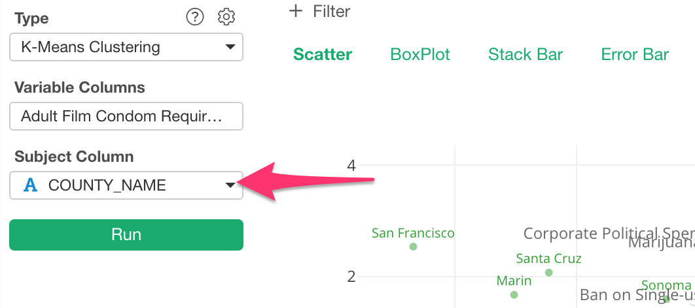Select the Marin data point
Image resolution: width=695 pixels, height=308 pixels.
coord(514,295)
